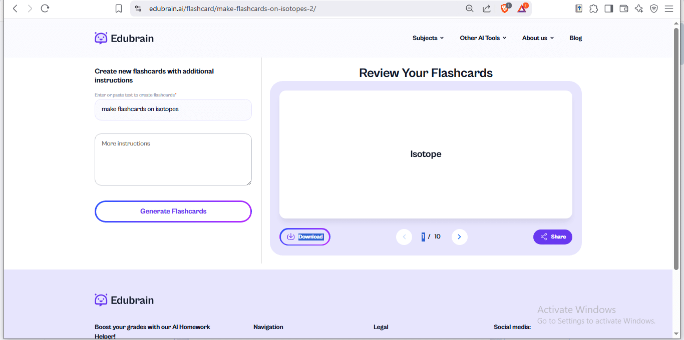The image size is (684, 340).
Task: Open the browser extensions puzzle icon
Action: pyautogui.click(x=593, y=8)
